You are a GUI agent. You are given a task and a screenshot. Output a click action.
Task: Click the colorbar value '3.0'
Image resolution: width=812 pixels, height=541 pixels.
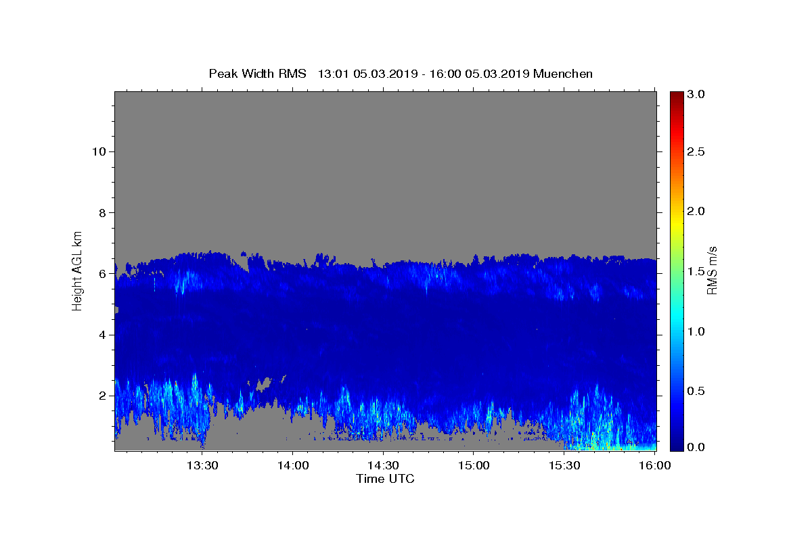[698, 94]
